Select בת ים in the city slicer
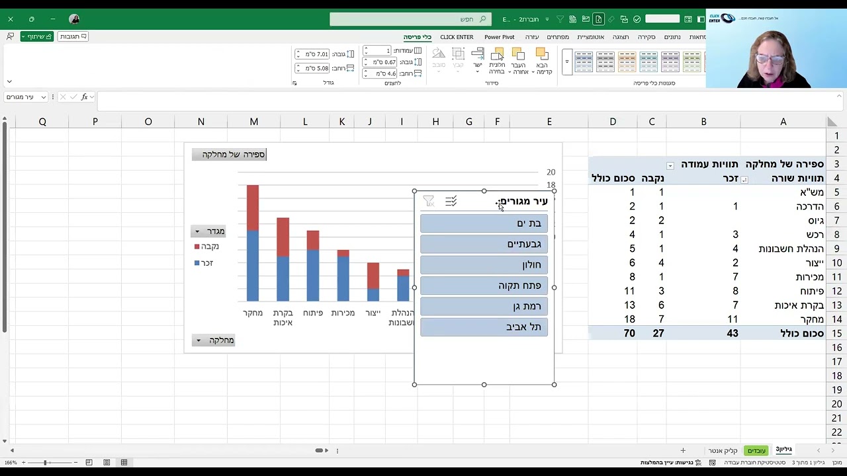 click(x=484, y=223)
